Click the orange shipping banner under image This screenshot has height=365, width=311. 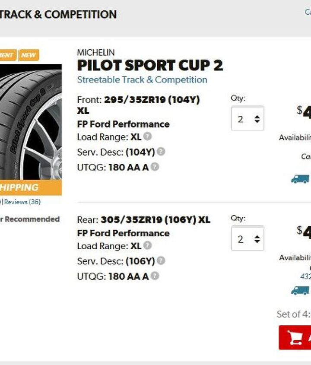coord(30,187)
